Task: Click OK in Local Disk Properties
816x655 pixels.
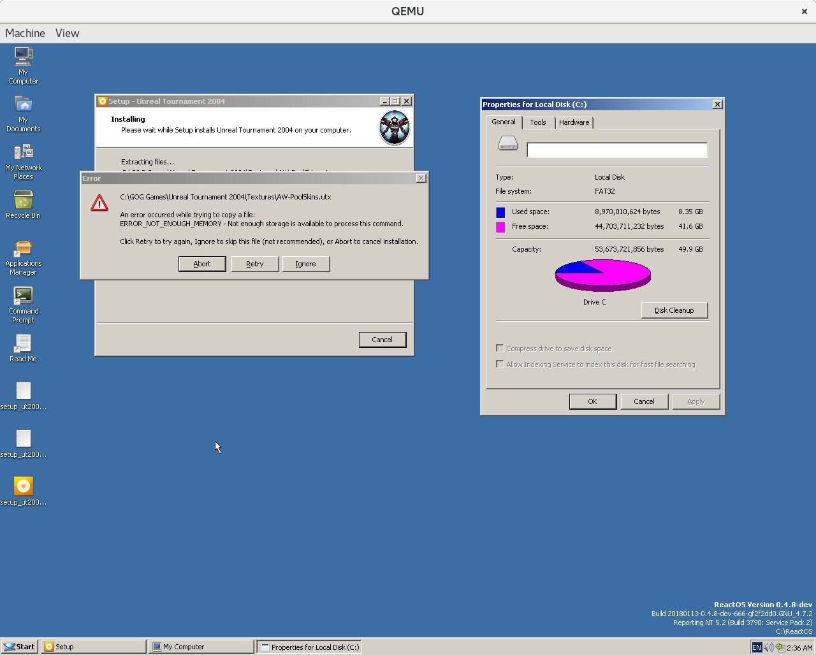Action: point(592,401)
